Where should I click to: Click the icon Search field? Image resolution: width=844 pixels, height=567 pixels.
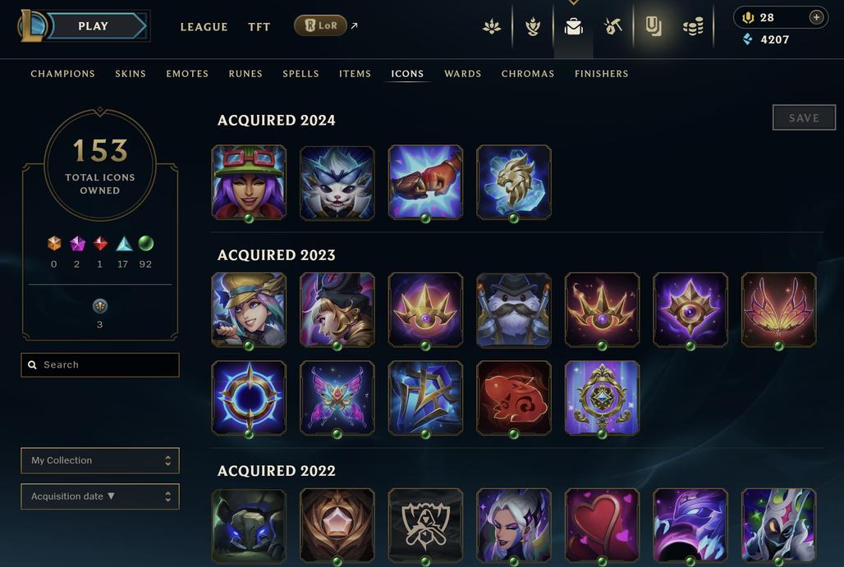100,364
